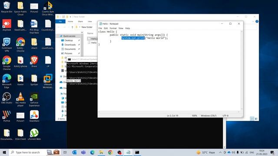Click the 'New folder' breadcrumb in address bar
The width and height of the screenshot is (278, 156).
[x=87, y=27]
